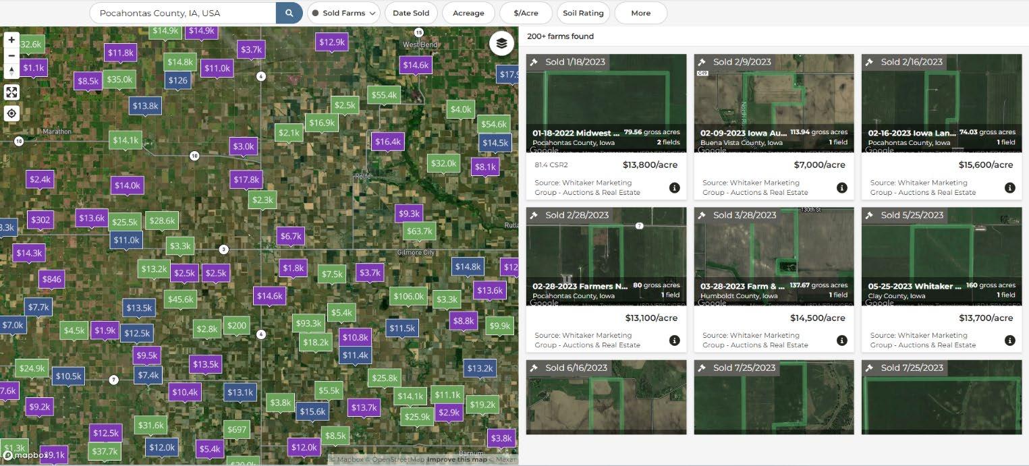Open info icon on the $14,500/acre card
The height and width of the screenshot is (466, 1029).
tap(841, 341)
